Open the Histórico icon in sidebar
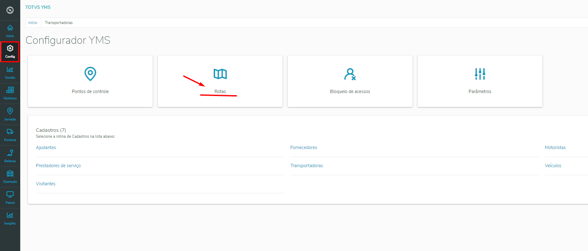The width and height of the screenshot is (588, 251). pos(10,90)
